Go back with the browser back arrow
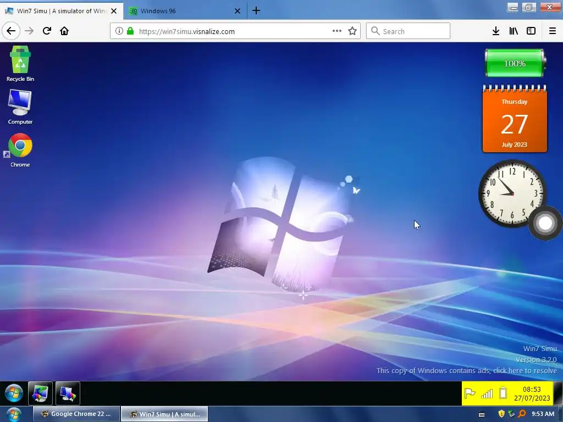The width and height of the screenshot is (563, 422). [11, 31]
